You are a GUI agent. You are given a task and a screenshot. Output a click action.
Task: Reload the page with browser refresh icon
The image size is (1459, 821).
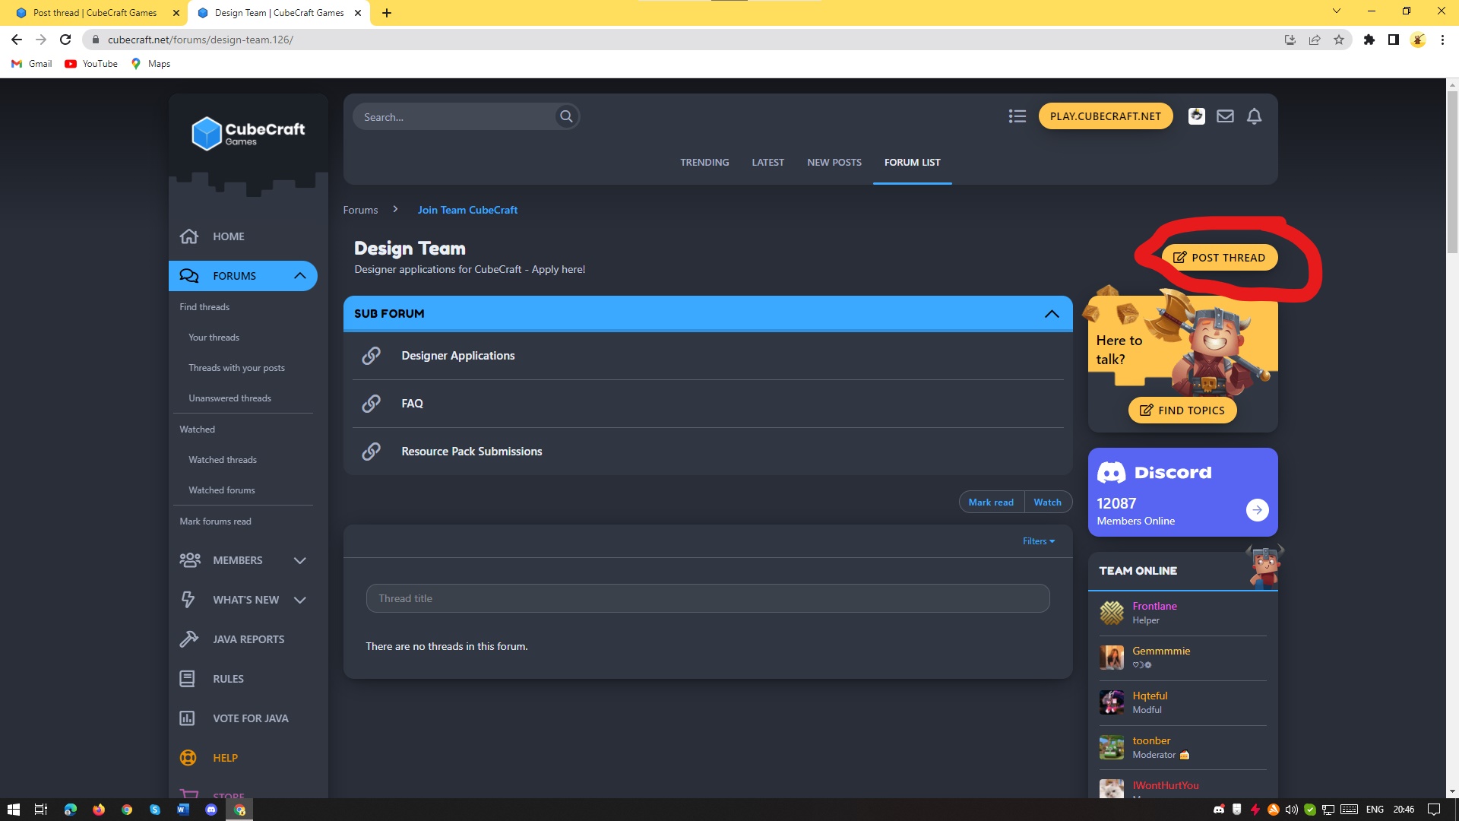pos(65,40)
